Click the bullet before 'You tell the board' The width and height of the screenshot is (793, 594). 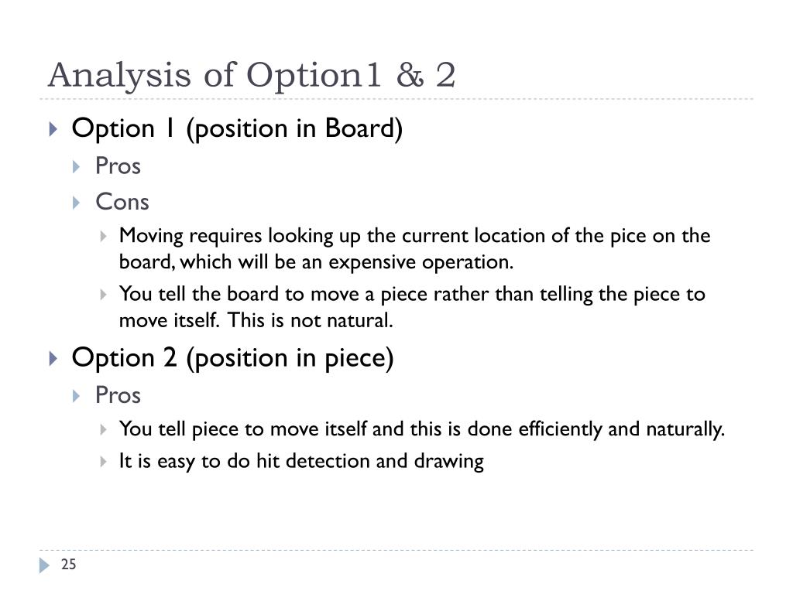tap(103, 295)
